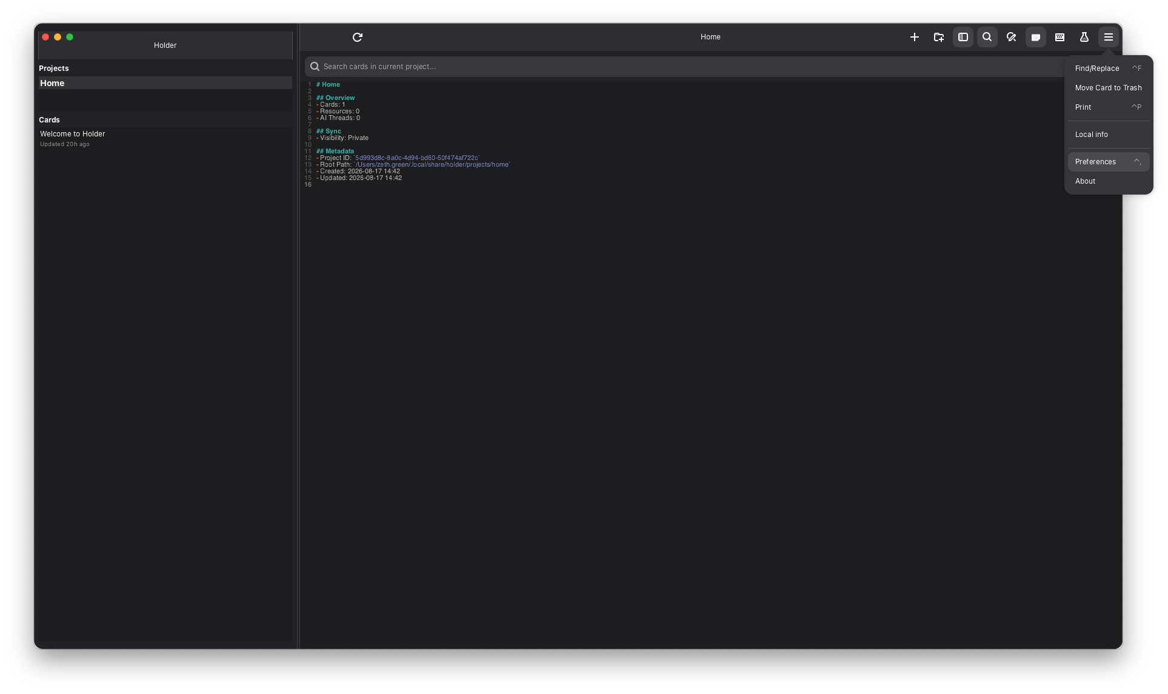This screenshot has width=1168, height=694.
Task: Select the Home project in sidebar
Action: tap(165, 83)
